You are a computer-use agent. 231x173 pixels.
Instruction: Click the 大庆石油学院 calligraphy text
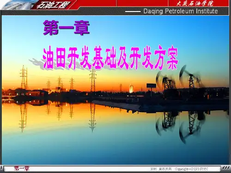[x=195, y=3]
